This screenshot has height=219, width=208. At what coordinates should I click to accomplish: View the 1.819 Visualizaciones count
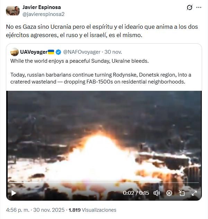(x=93, y=210)
